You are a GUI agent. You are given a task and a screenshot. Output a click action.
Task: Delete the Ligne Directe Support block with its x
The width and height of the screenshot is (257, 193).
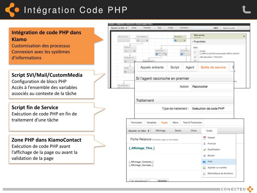pos(166,54)
